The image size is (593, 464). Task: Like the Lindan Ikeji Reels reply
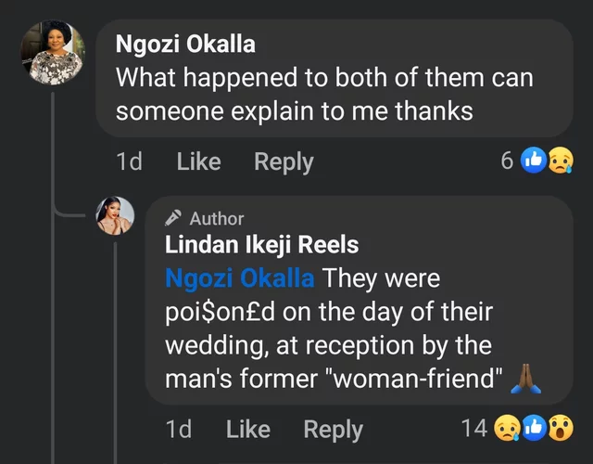point(247,429)
